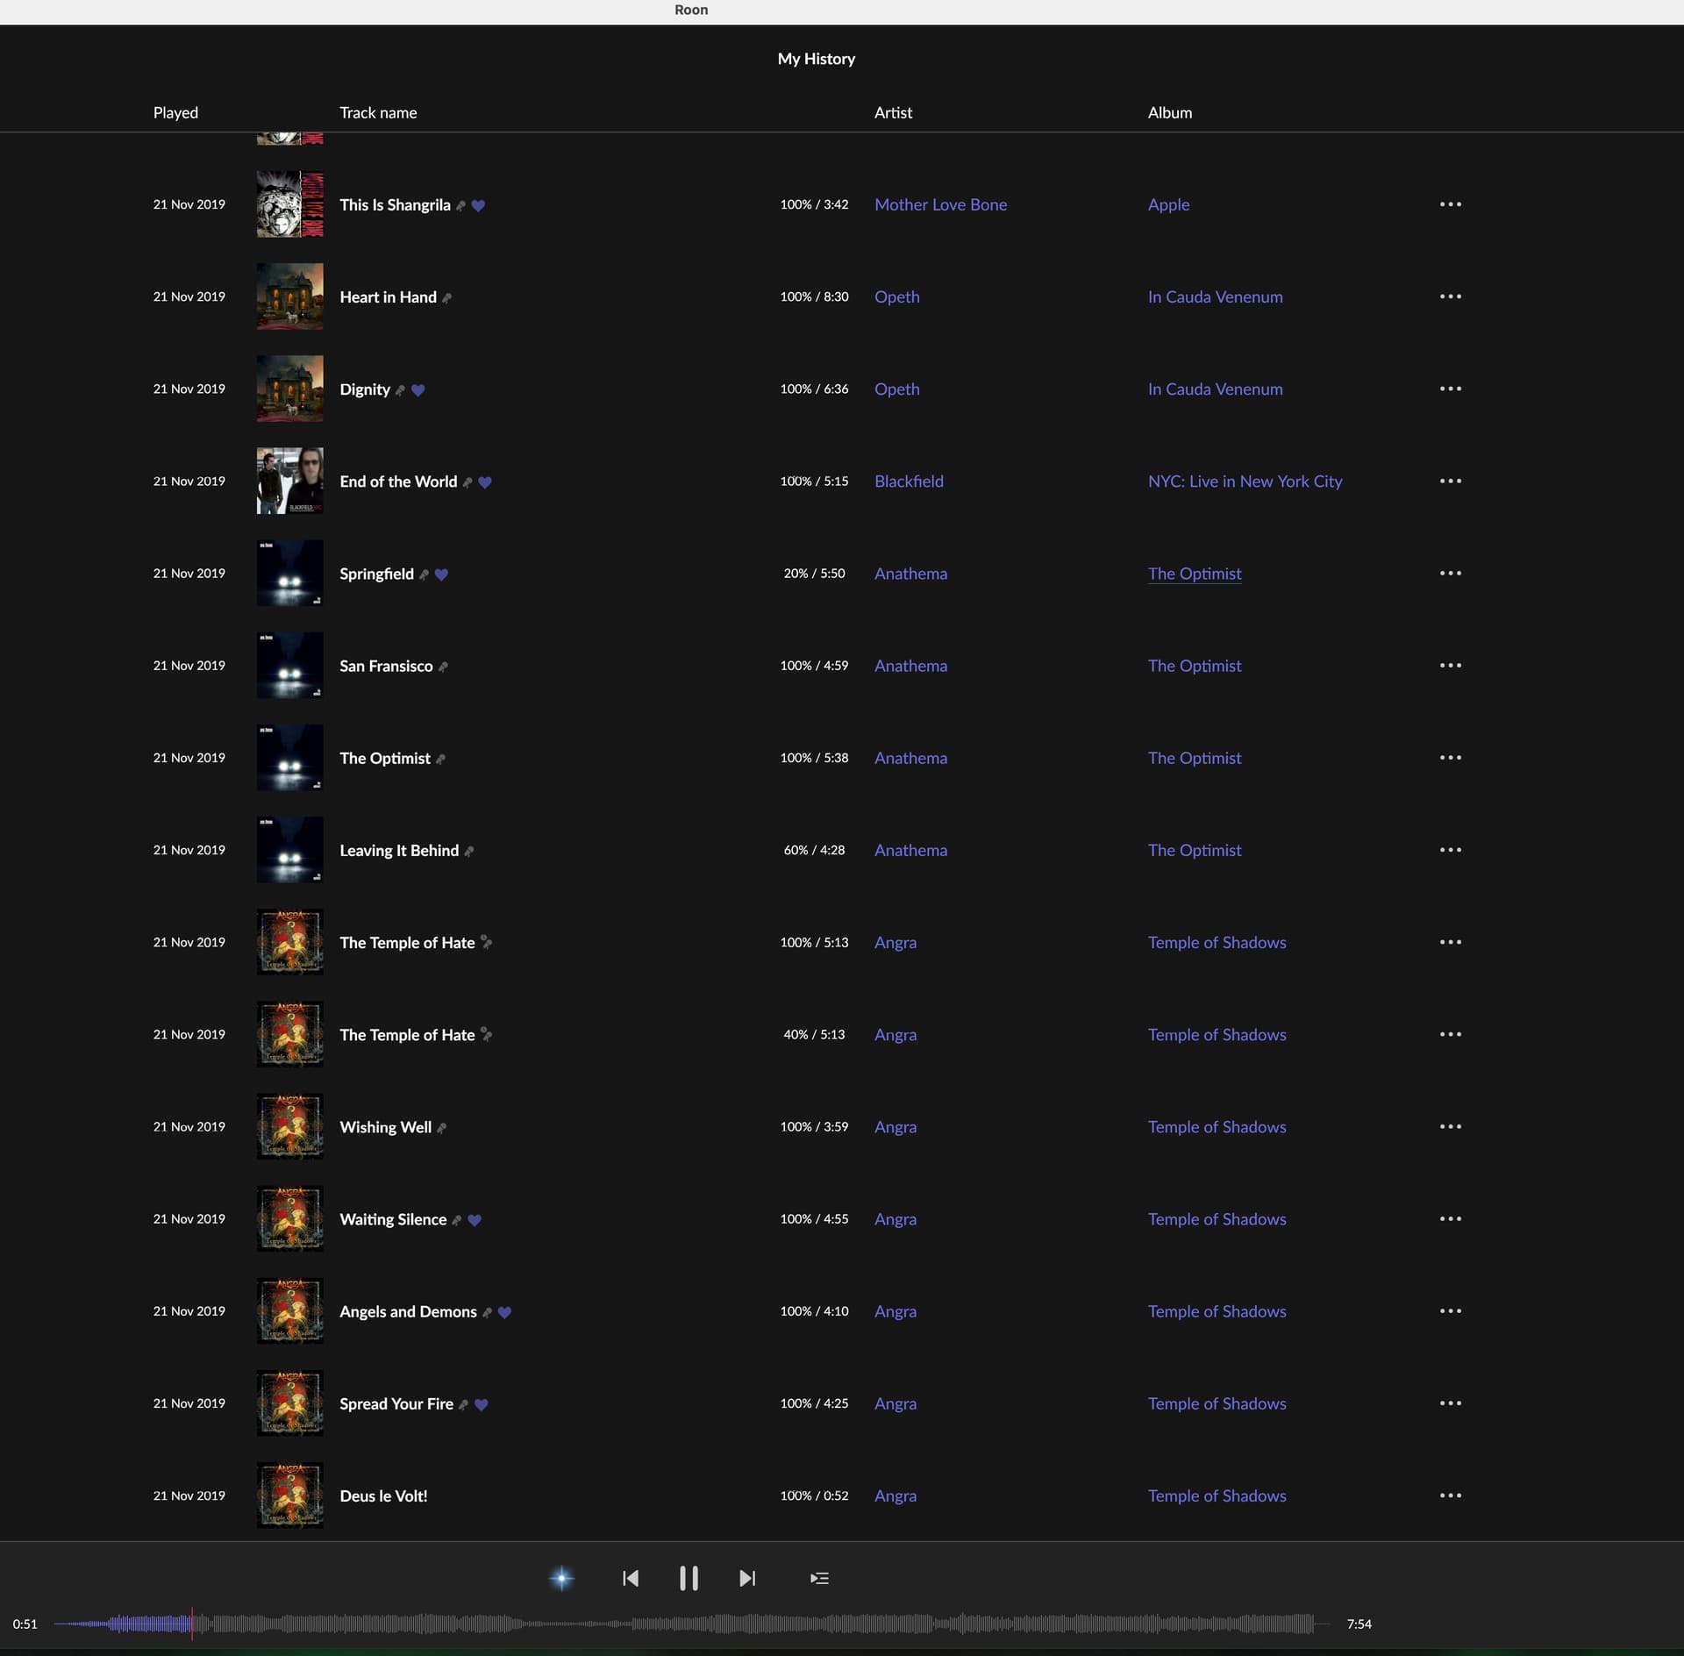Image resolution: width=1684 pixels, height=1656 pixels.
Task: Open artist Mother Love Bone
Action: (x=940, y=204)
